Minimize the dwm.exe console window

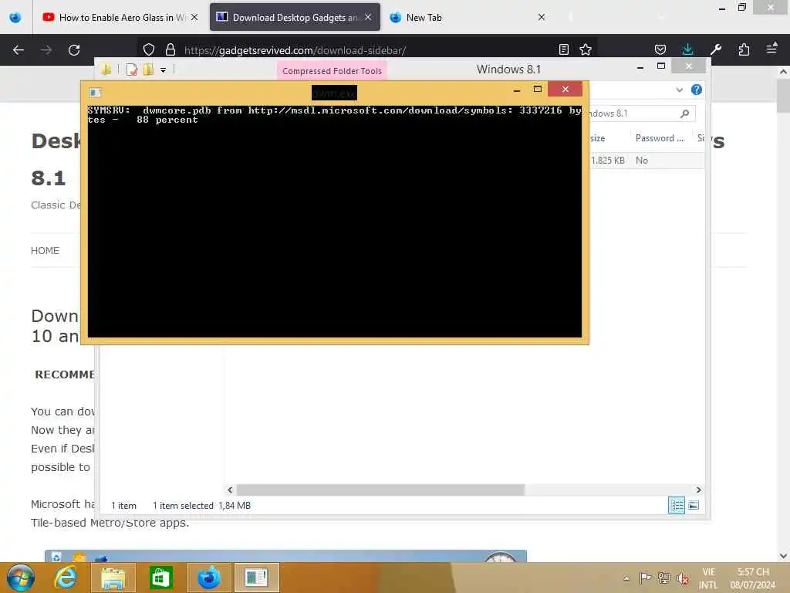point(516,90)
